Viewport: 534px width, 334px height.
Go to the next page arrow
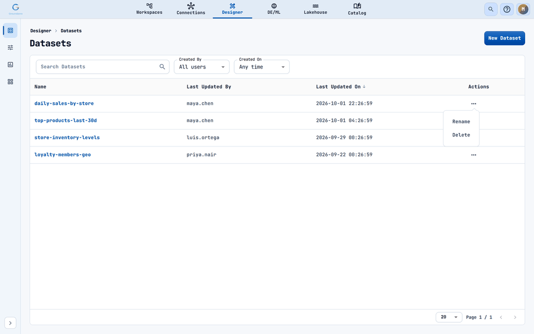(515, 317)
